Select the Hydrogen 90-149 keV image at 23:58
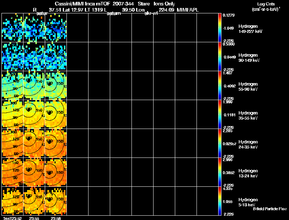Viewport: 289px width, 220px height. tap(56, 57)
